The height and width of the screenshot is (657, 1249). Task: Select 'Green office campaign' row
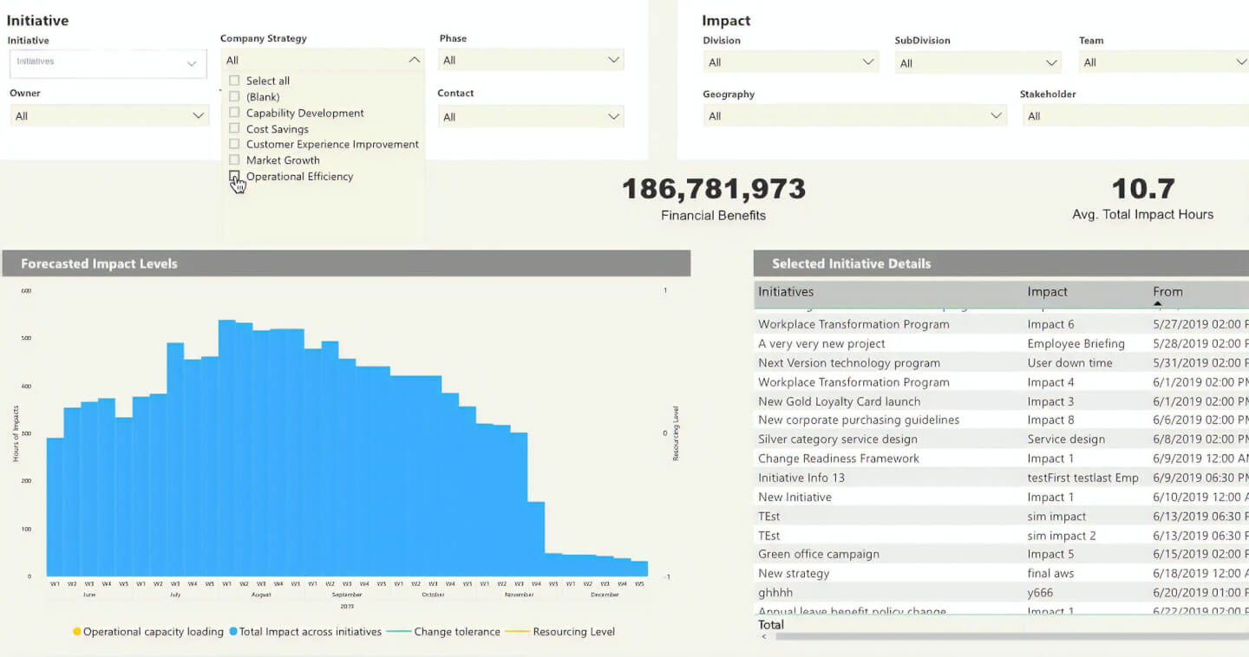tap(1002, 554)
